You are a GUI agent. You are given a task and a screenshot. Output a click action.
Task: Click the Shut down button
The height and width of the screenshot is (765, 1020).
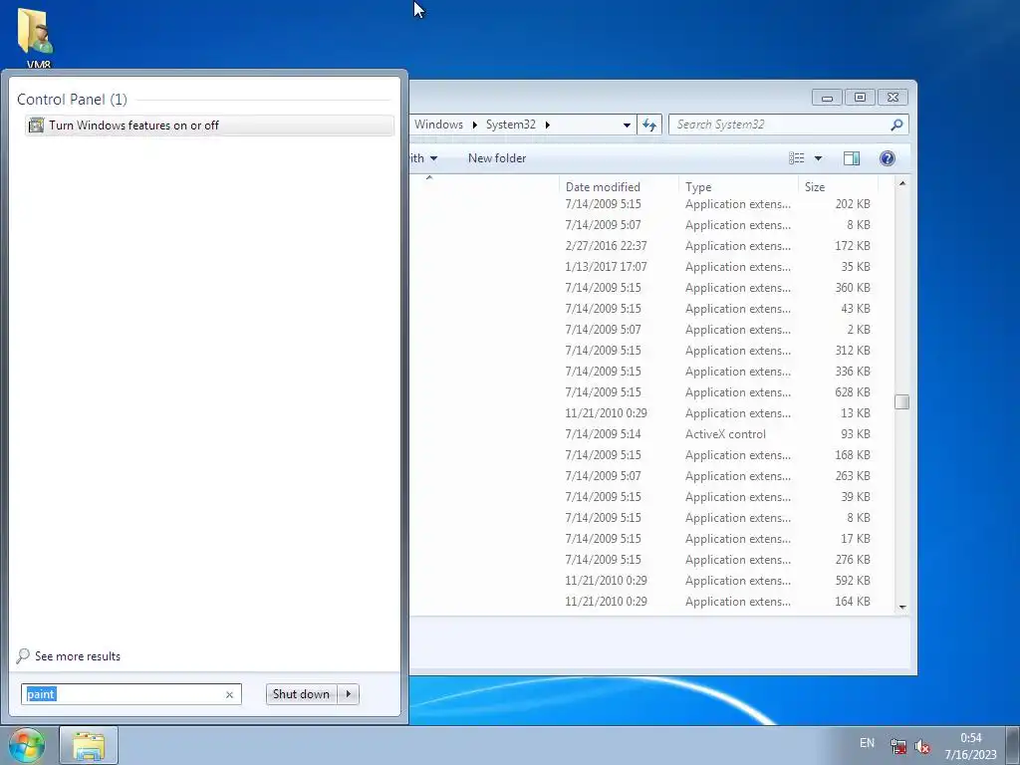coord(301,694)
